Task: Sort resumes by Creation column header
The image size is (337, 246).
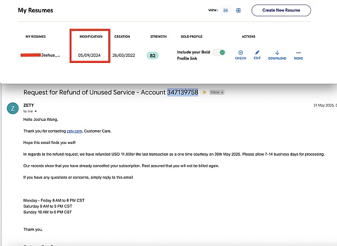Action: point(122,37)
